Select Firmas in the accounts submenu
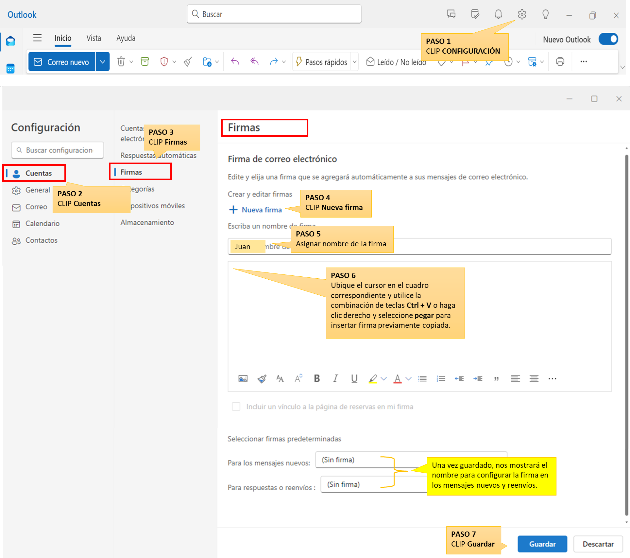This screenshot has width=630, height=558. click(x=131, y=172)
